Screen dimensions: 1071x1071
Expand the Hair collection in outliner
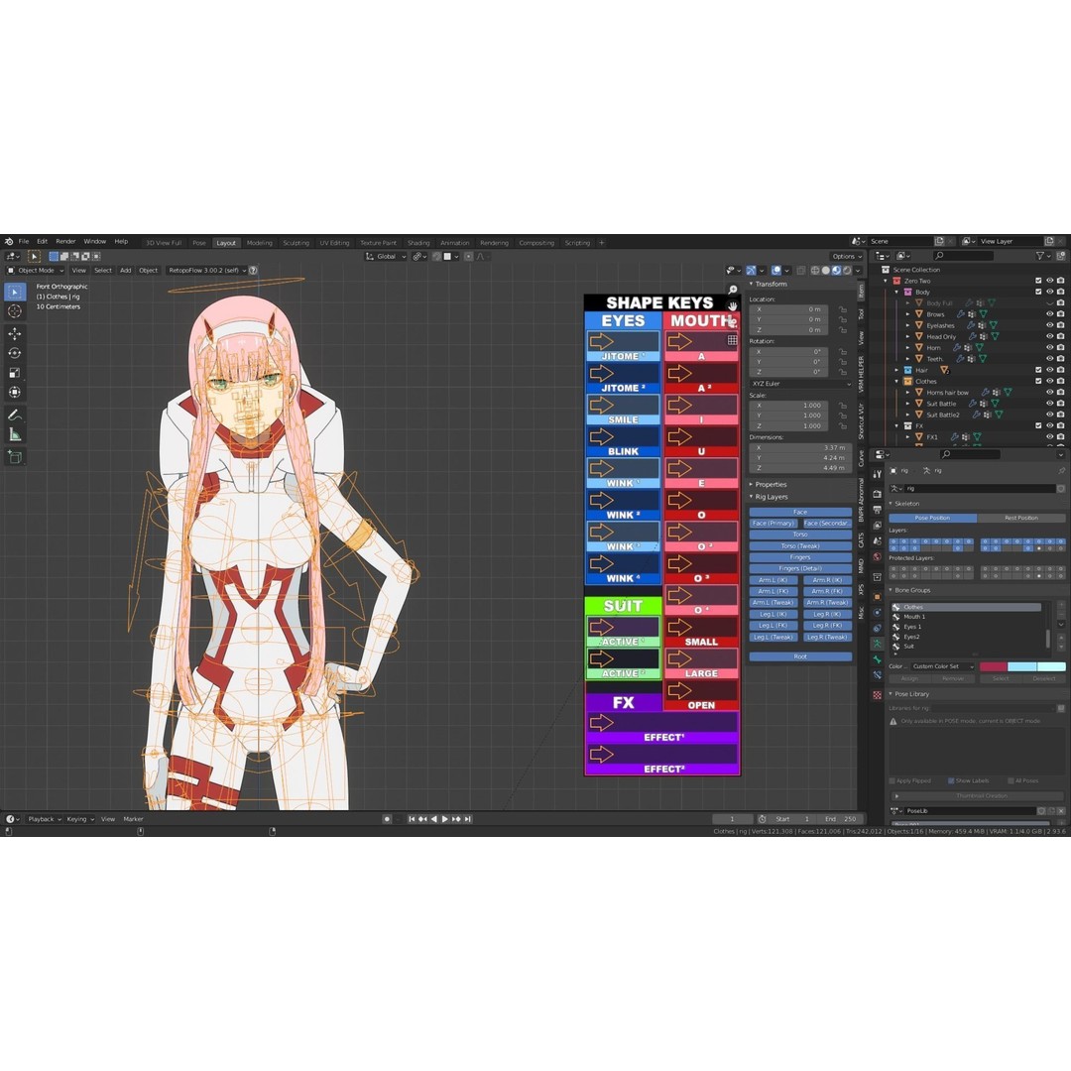click(896, 370)
